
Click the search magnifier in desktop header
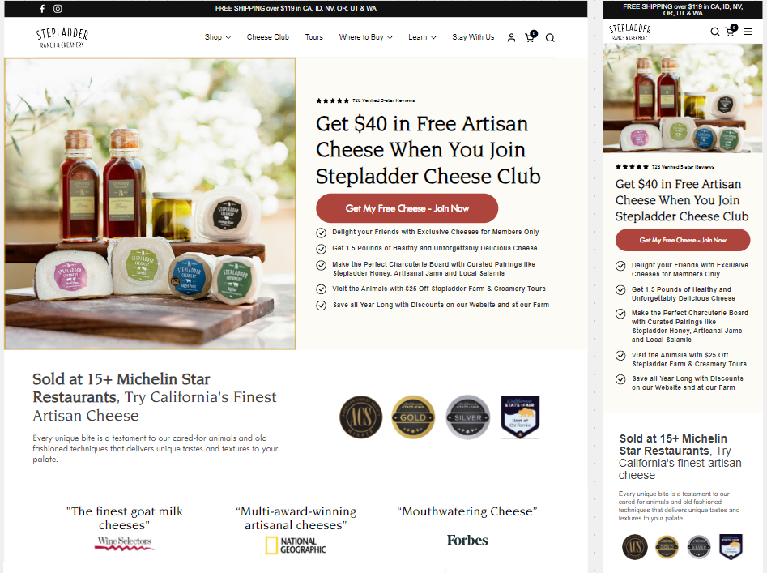click(550, 37)
